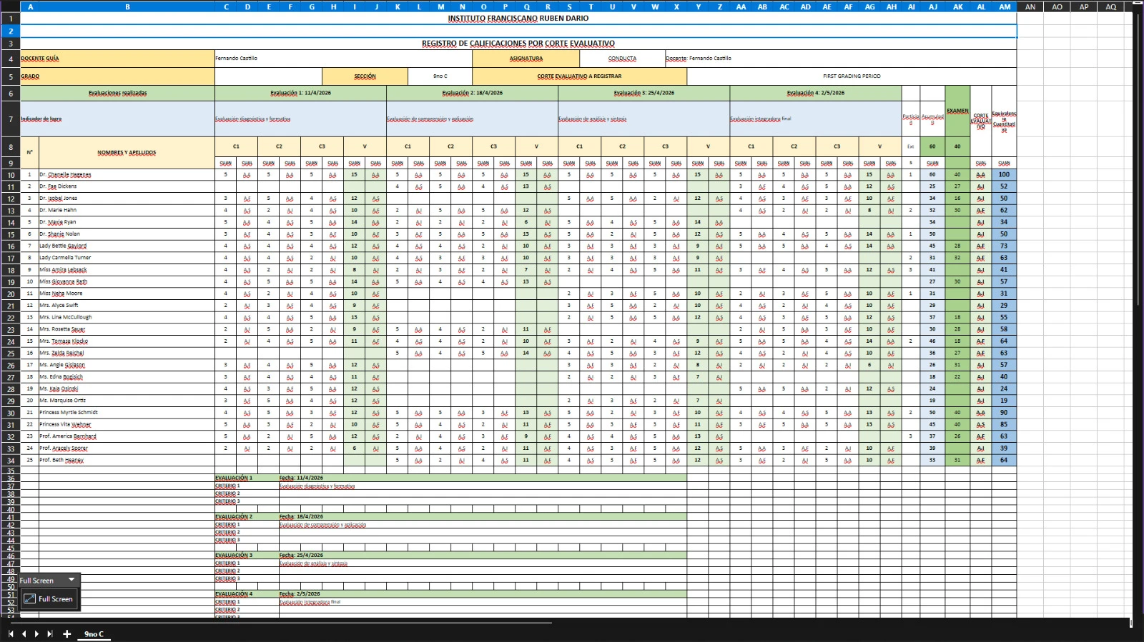Click the EVALUACIÓN 4 summary label
Image resolution: width=1144 pixels, height=642 pixels.
click(x=247, y=593)
